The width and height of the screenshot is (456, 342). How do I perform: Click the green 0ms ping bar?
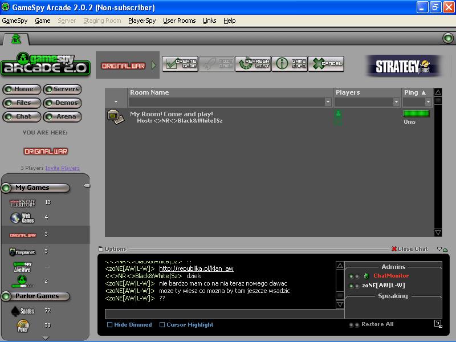click(416, 113)
